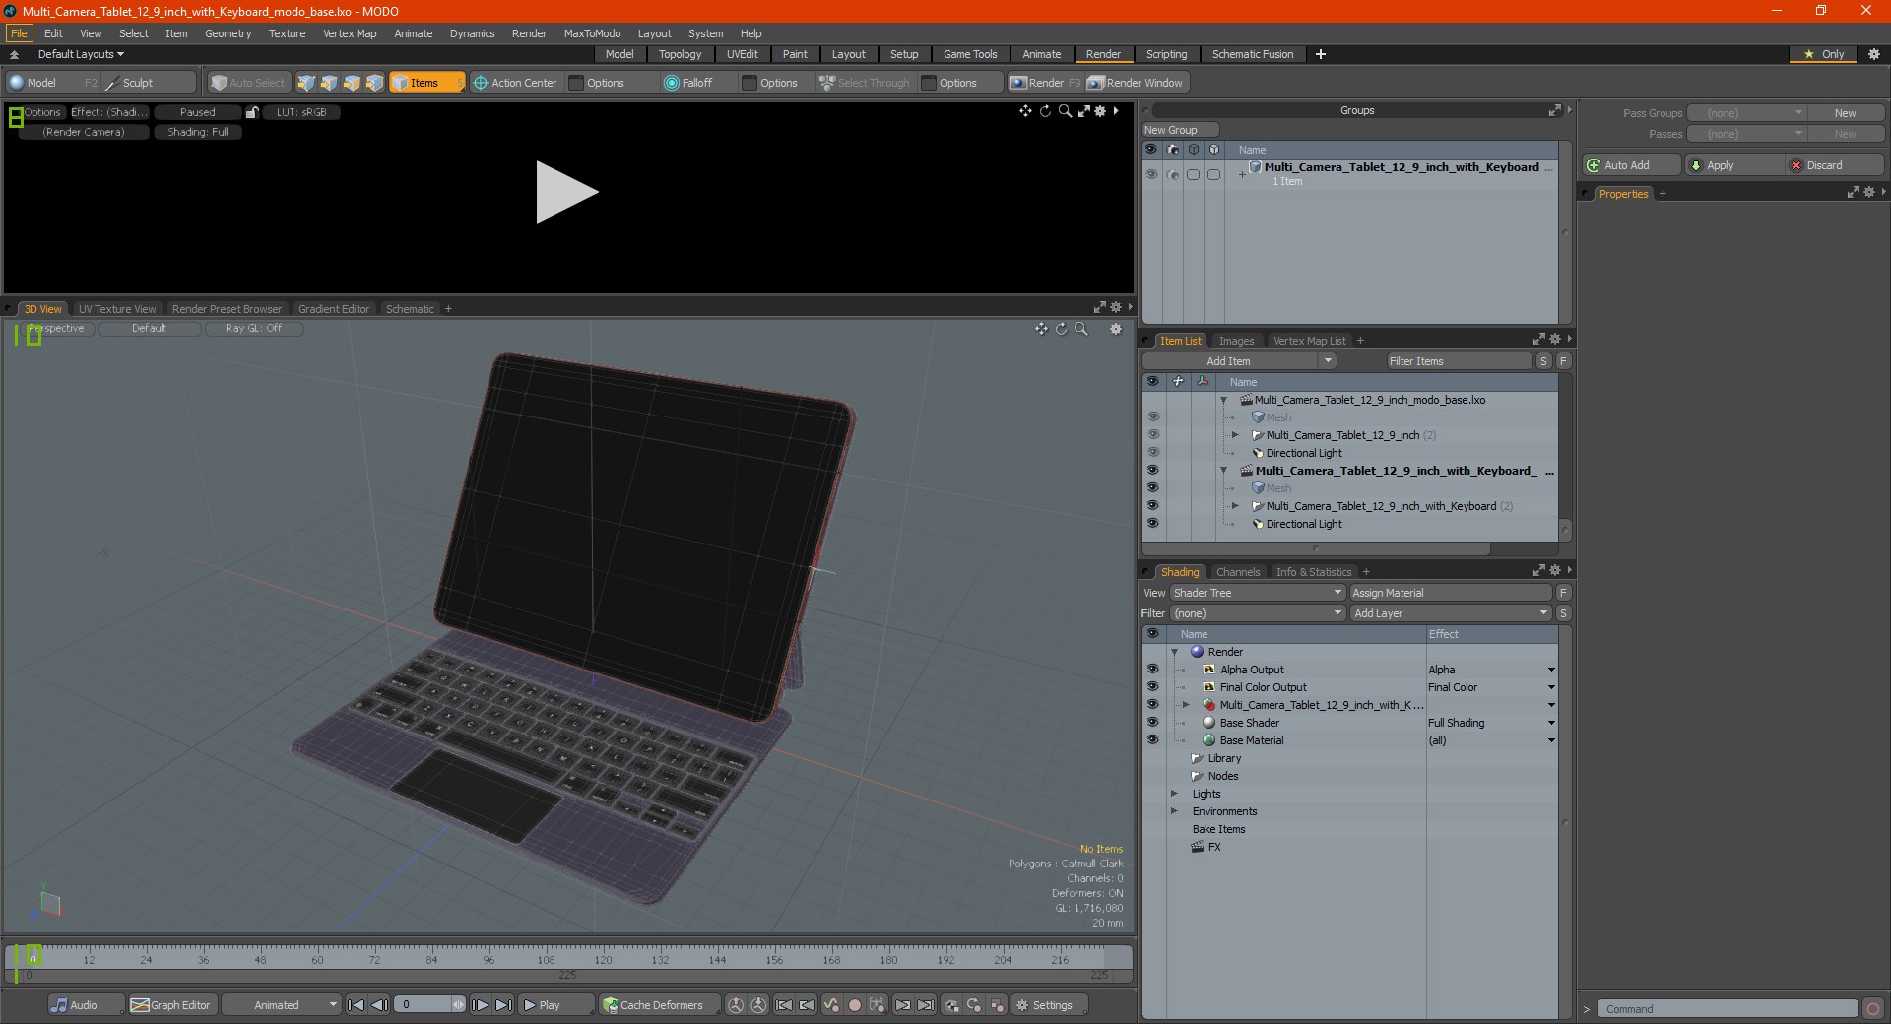This screenshot has width=1891, height=1024.
Task: Click the Auto Add pass icon
Action: pos(1594,165)
